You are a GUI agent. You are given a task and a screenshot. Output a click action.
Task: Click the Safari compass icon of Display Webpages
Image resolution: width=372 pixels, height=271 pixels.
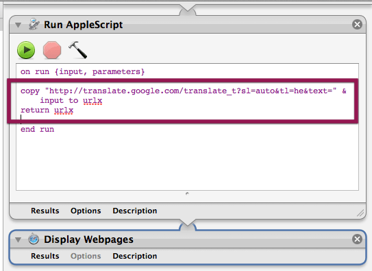34,239
